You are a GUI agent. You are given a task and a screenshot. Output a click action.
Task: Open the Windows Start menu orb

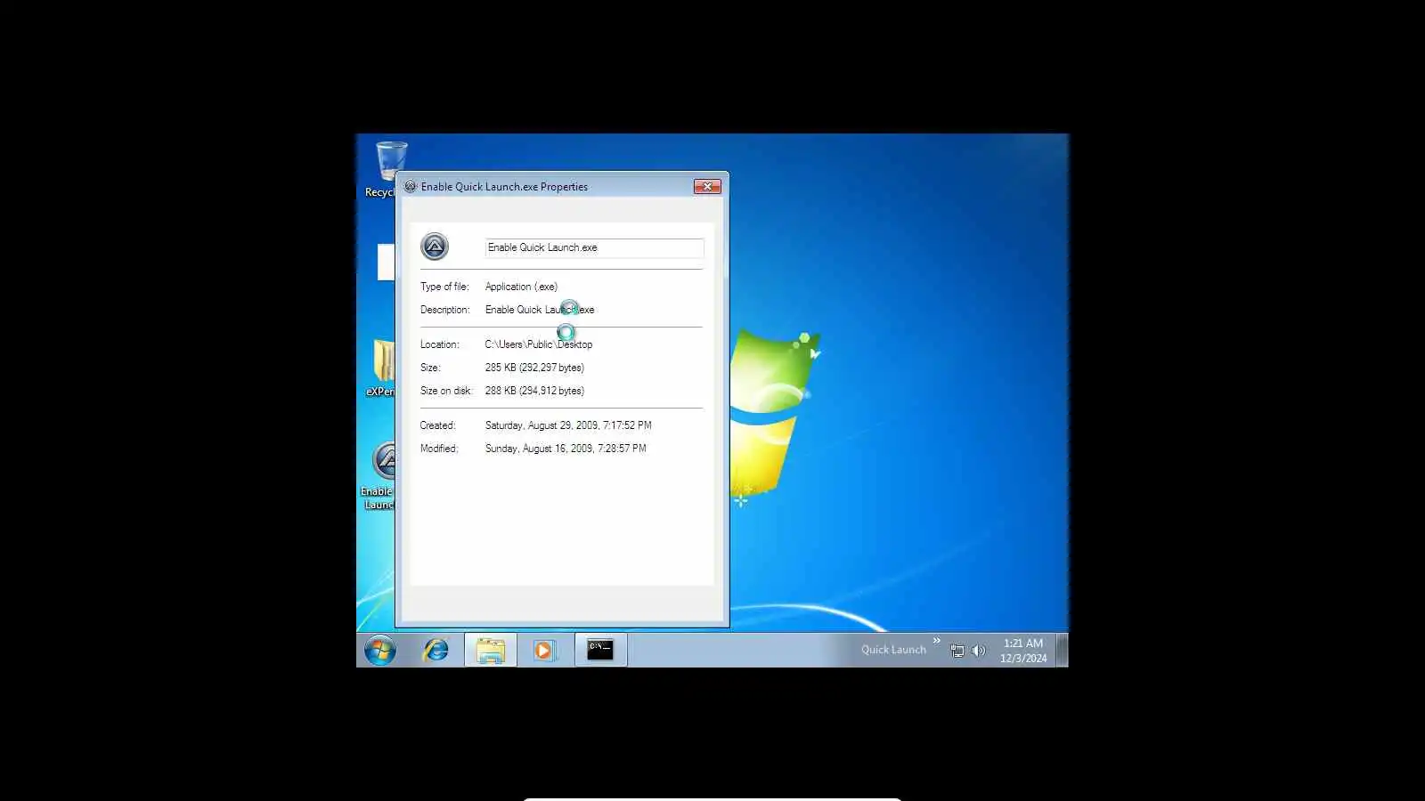(380, 651)
